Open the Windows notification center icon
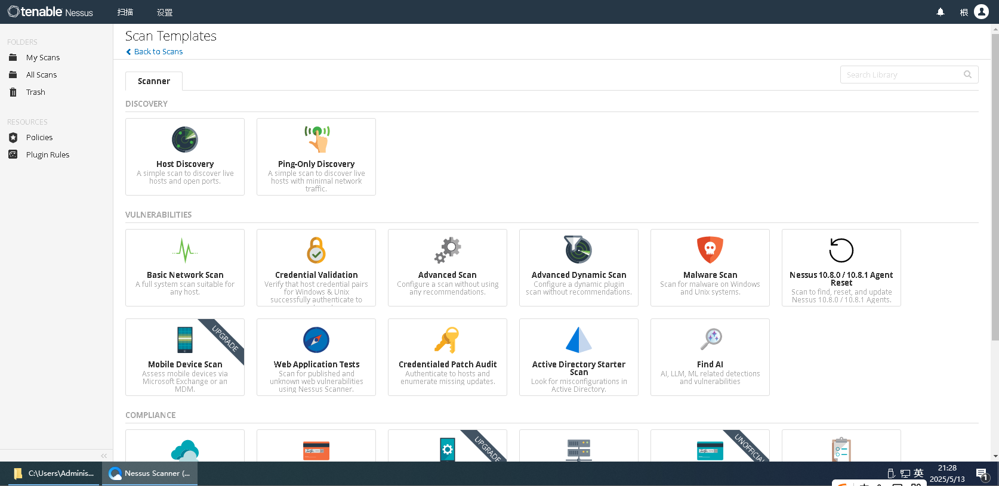 click(x=982, y=474)
